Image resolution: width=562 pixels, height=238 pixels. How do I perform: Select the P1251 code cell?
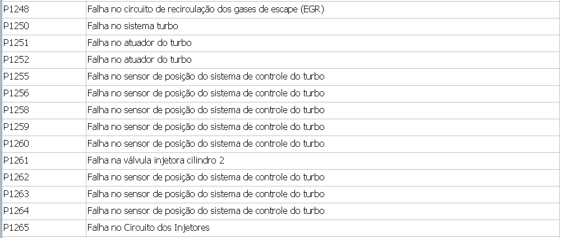tap(16, 43)
